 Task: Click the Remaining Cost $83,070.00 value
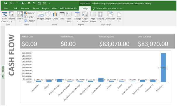pyautogui.click(x=114, y=44)
